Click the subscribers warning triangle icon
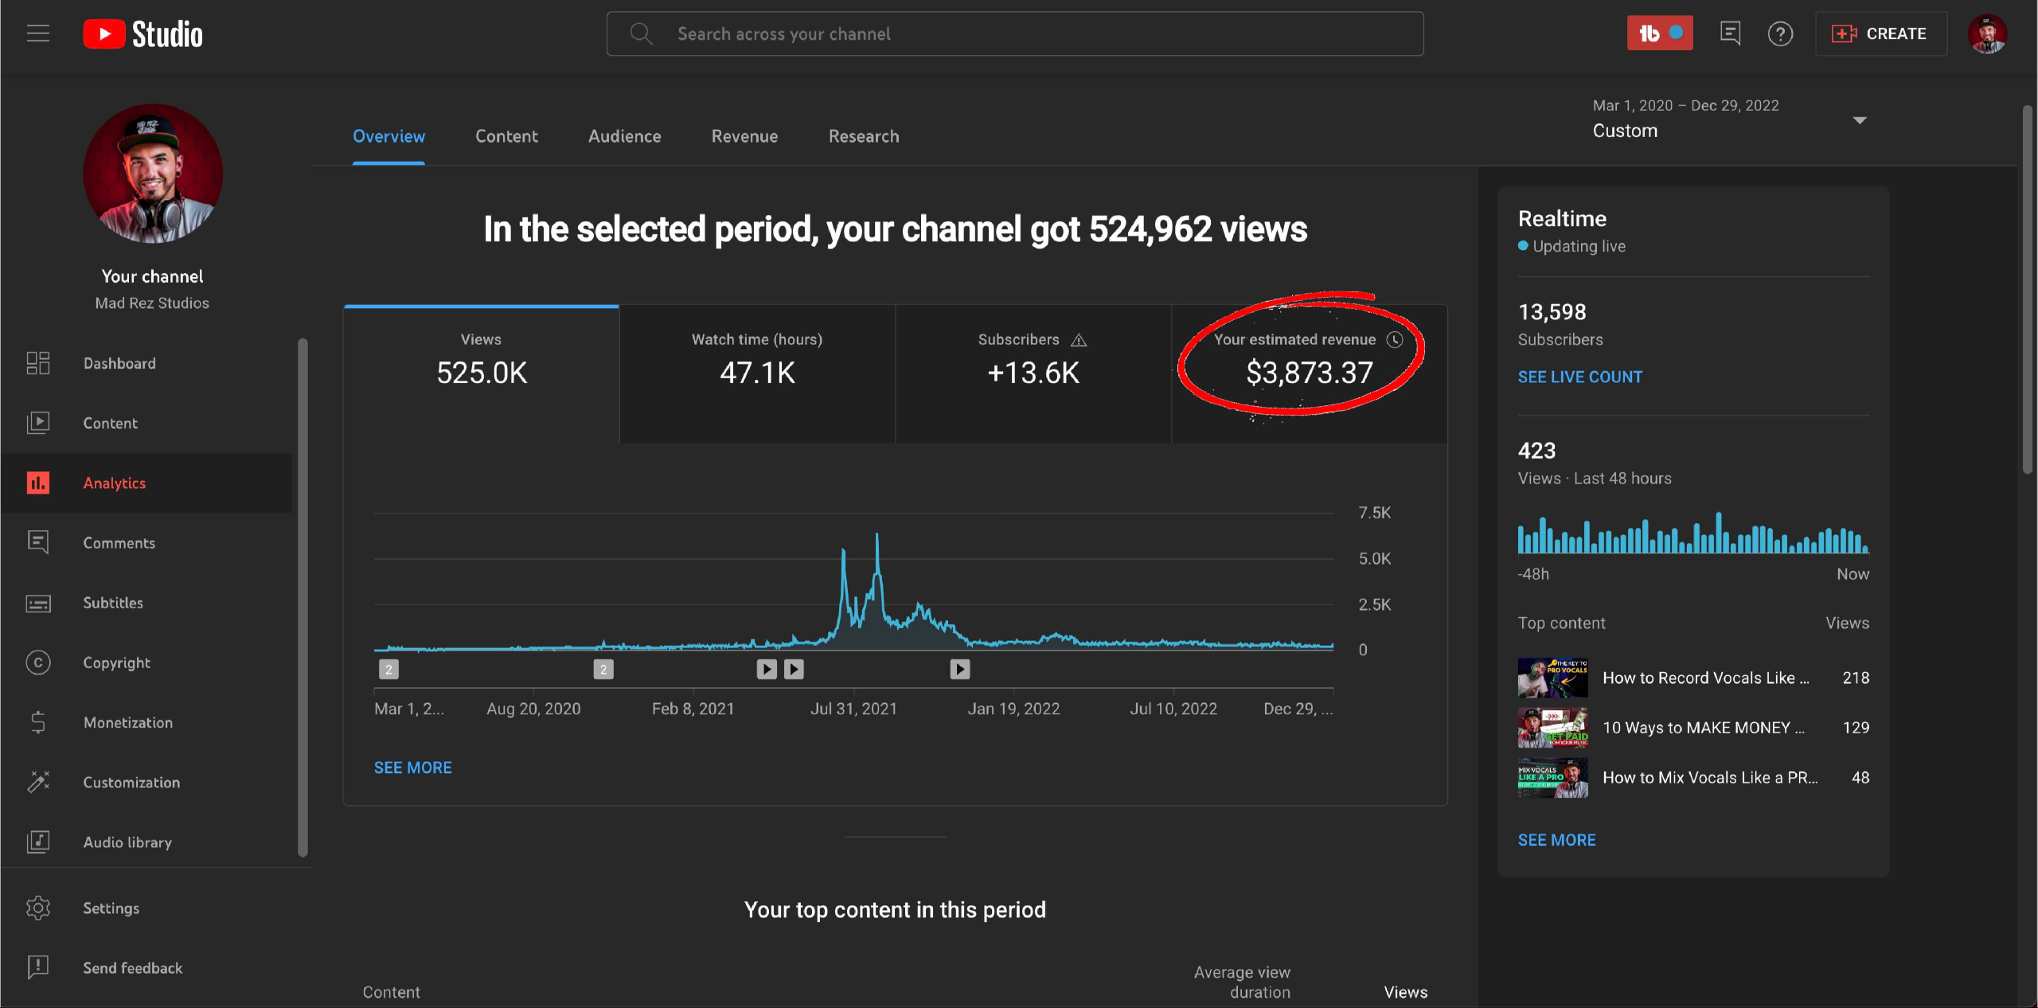2038x1008 pixels. click(1079, 340)
